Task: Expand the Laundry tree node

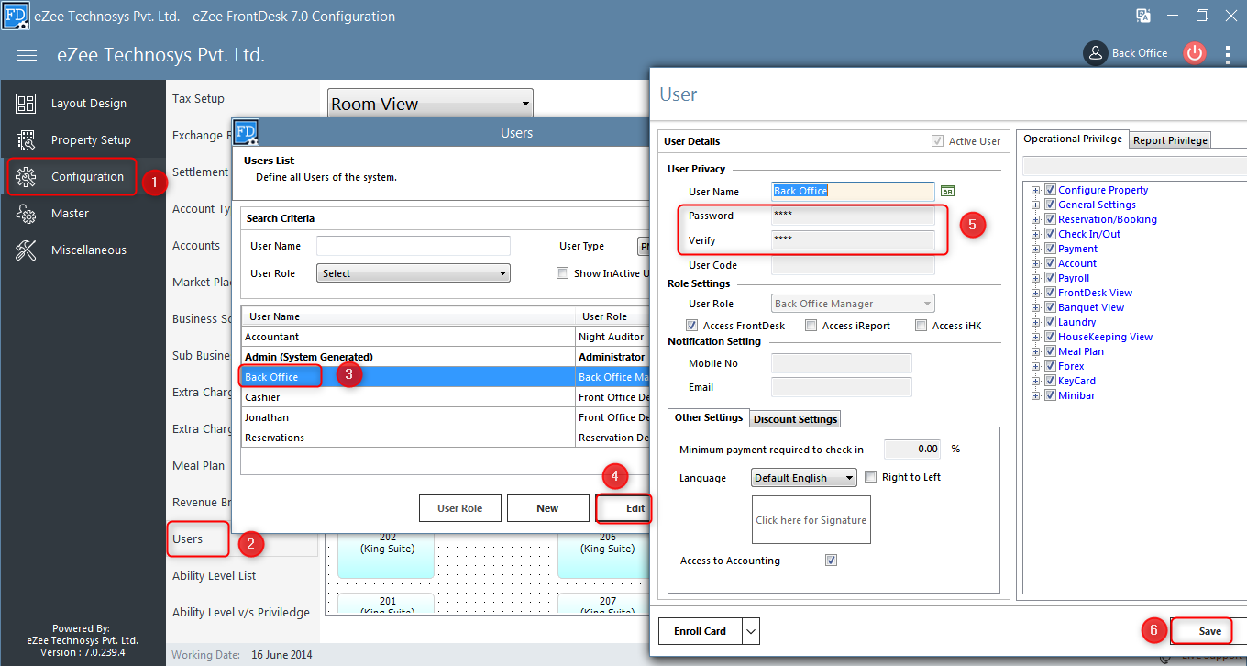Action: coord(1037,322)
